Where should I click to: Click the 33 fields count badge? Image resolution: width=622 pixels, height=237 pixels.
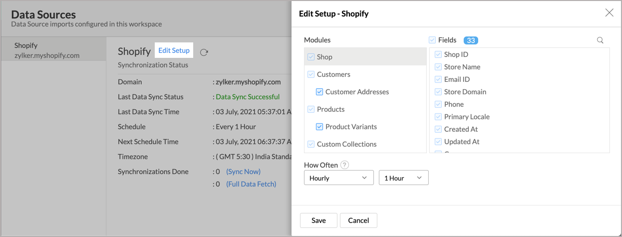[x=471, y=40]
